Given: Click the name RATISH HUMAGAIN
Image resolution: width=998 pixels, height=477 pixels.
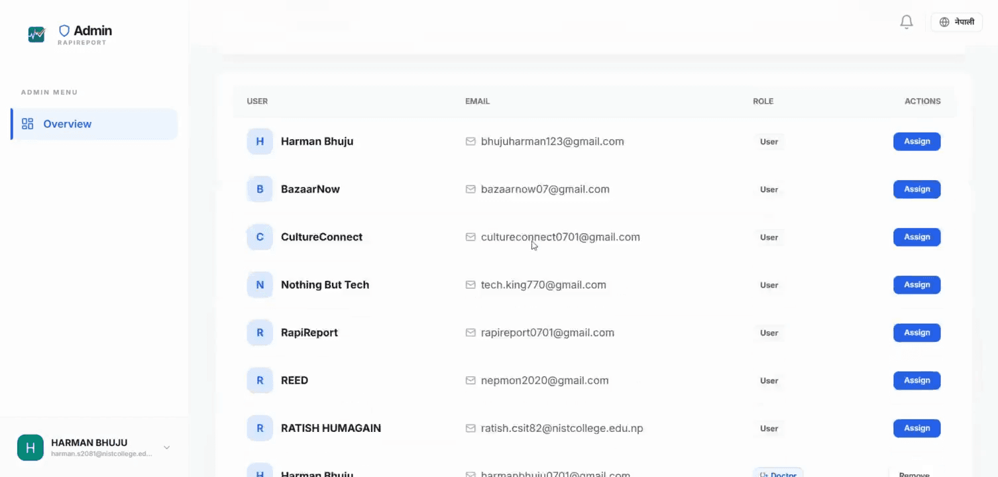Looking at the screenshot, I should (331, 428).
